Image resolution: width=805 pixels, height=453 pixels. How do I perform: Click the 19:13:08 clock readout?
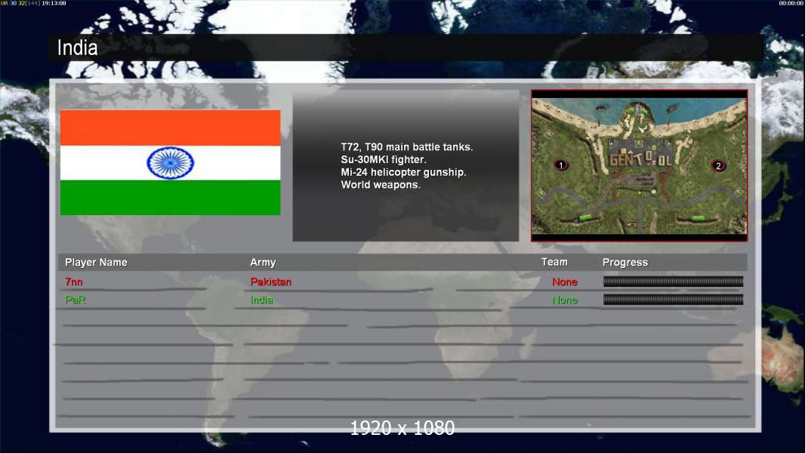(x=54, y=3)
